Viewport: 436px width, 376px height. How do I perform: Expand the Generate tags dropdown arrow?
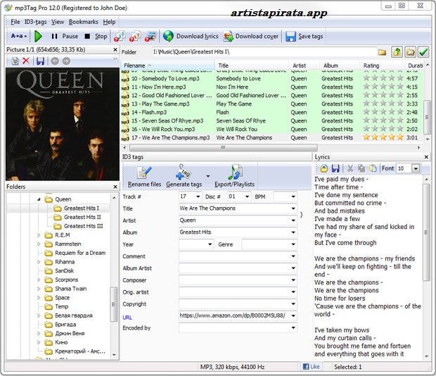[x=208, y=177]
